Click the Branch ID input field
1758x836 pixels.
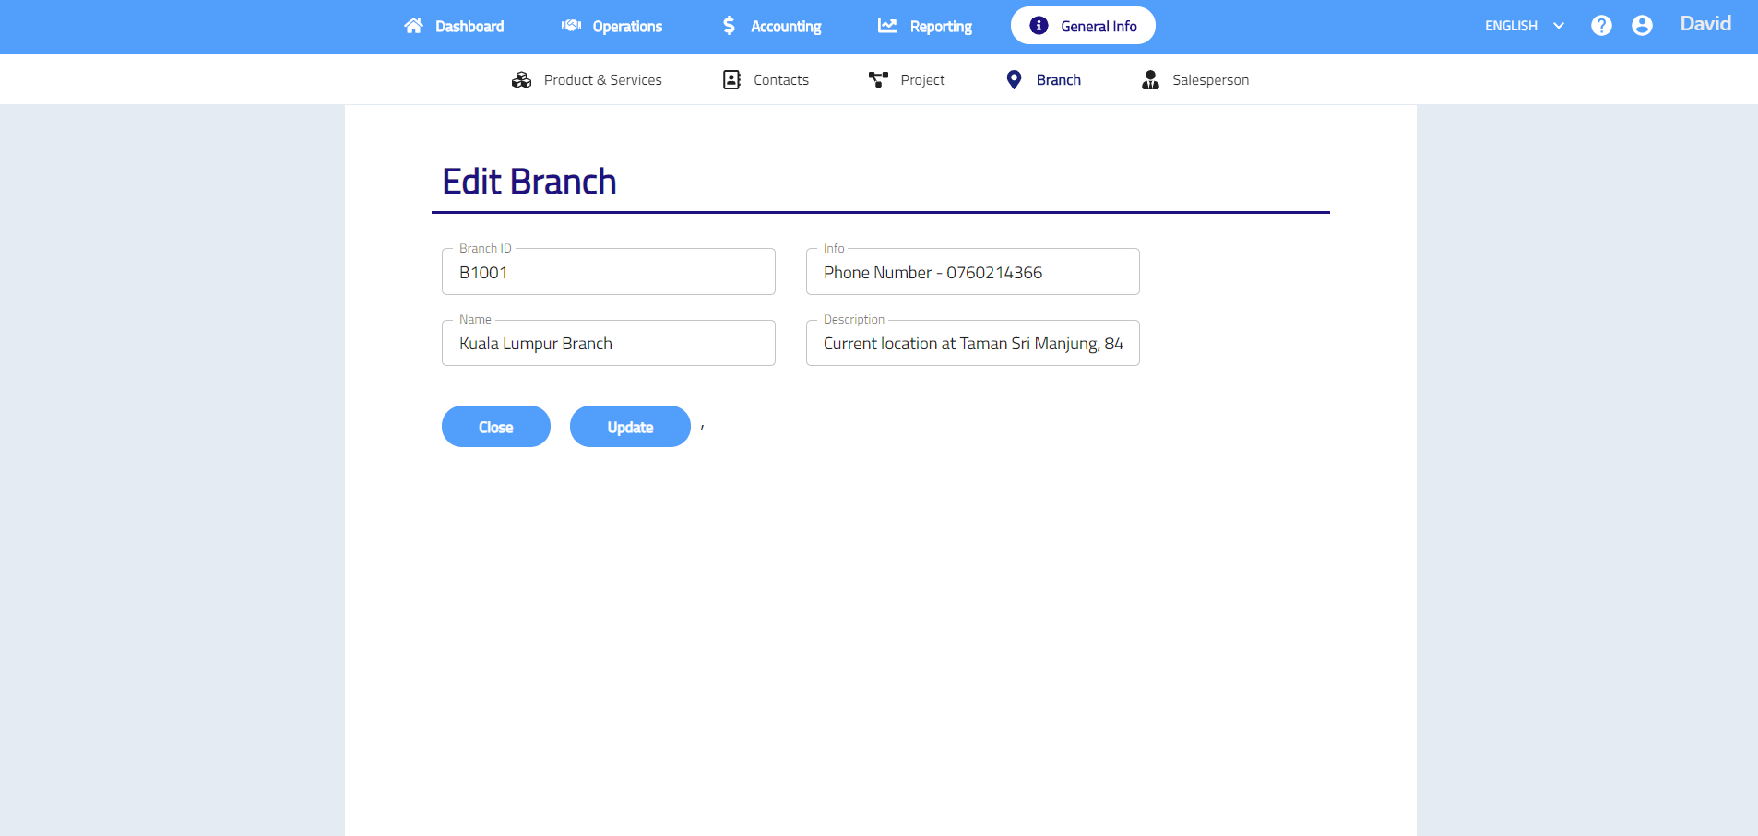(x=609, y=273)
